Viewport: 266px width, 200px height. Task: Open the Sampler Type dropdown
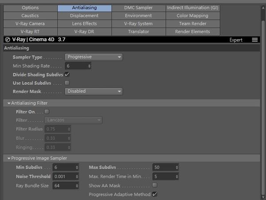pyautogui.click(x=94, y=57)
